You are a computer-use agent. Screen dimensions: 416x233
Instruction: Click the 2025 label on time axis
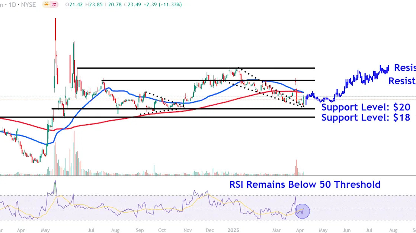[x=233, y=230]
